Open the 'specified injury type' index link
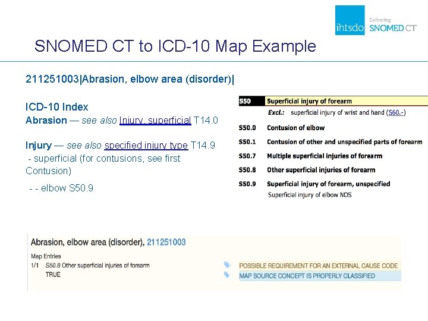428x321 pixels. click(146, 145)
